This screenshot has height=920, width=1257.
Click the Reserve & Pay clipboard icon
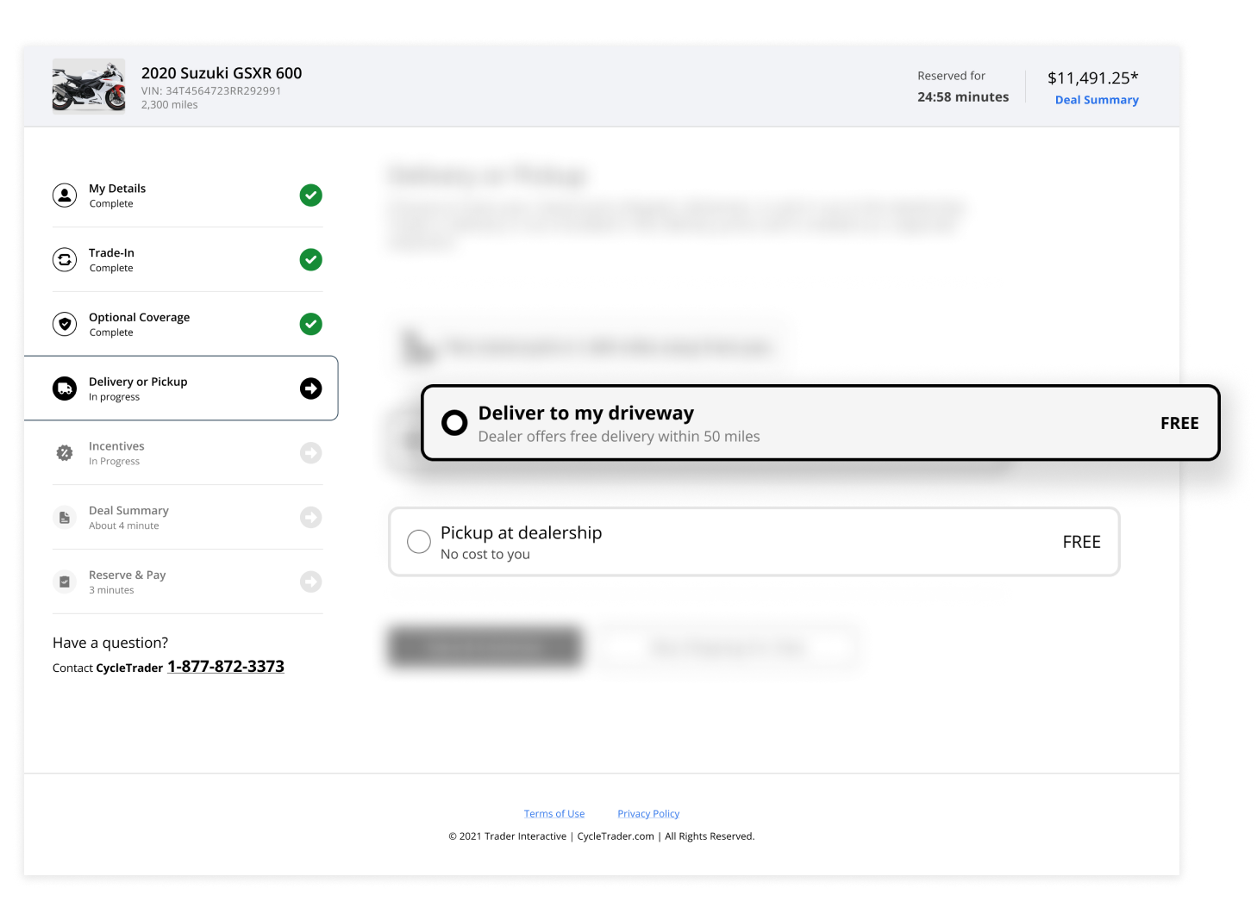(x=65, y=581)
